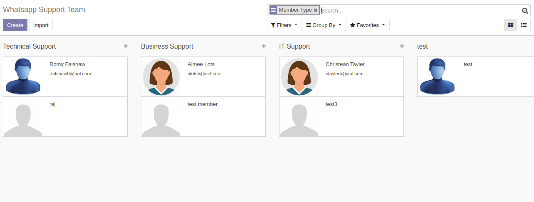Open the Favorites dropdown

click(x=368, y=25)
